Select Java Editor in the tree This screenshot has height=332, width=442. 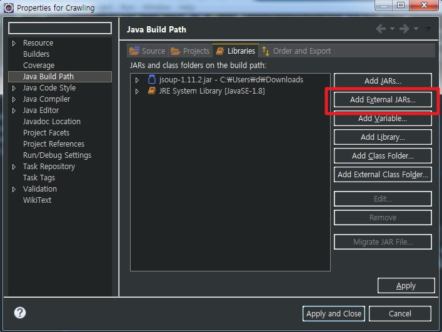point(41,110)
